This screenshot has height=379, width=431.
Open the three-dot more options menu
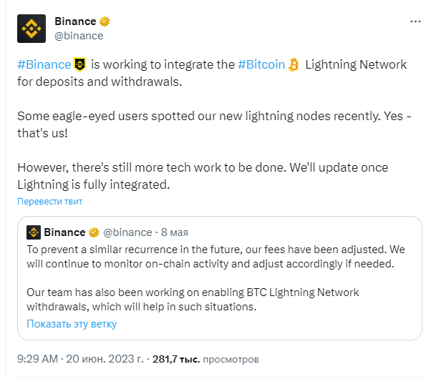pos(415,22)
